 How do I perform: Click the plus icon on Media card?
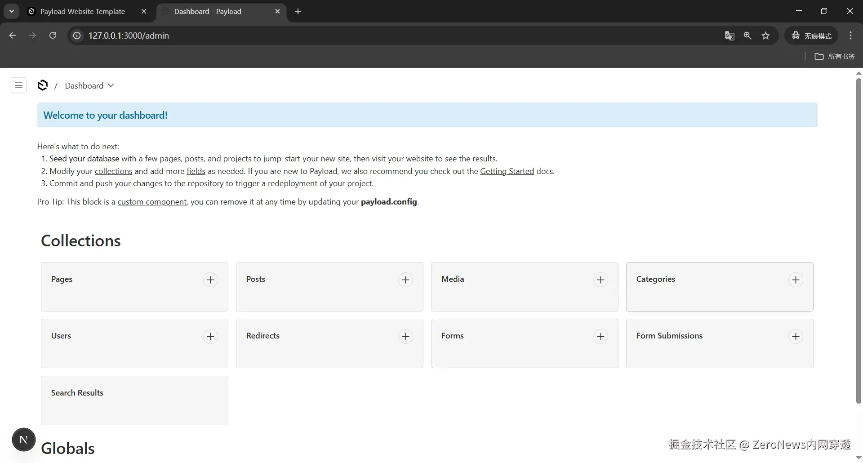coord(601,280)
